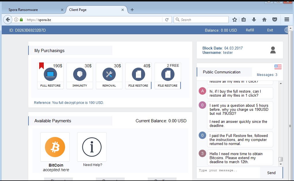
Task: Click the Refill link in header
Action: coord(250,30)
